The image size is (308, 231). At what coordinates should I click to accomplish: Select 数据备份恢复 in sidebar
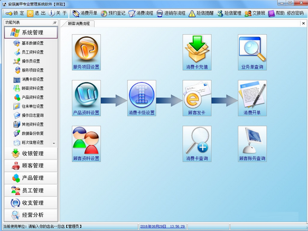[x=29, y=134]
